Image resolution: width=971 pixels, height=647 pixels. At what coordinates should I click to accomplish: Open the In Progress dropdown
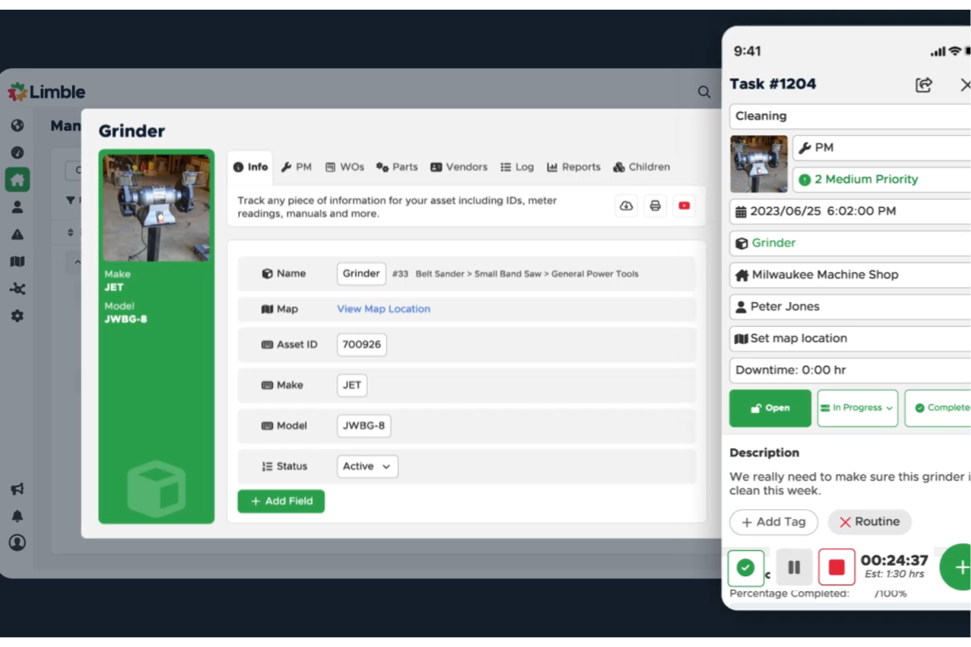(857, 408)
